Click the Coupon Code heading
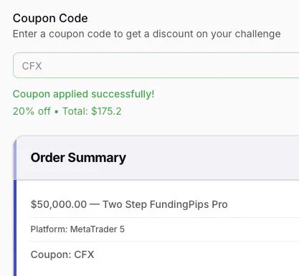299x276 pixels. tap(50, 19)
